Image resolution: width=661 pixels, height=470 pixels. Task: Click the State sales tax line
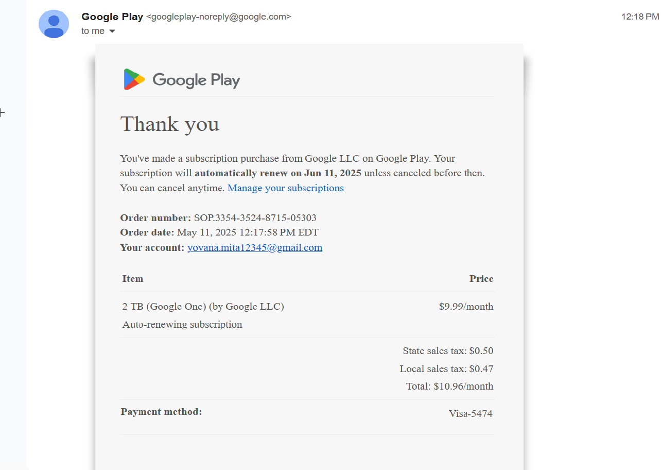pos(447,351)
